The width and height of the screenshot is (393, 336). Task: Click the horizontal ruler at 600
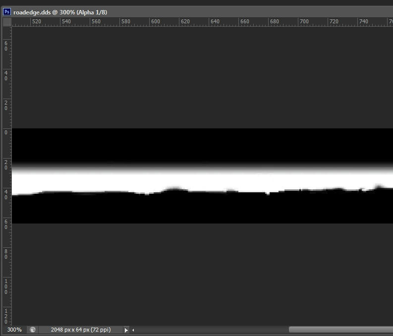click(156, 21)
